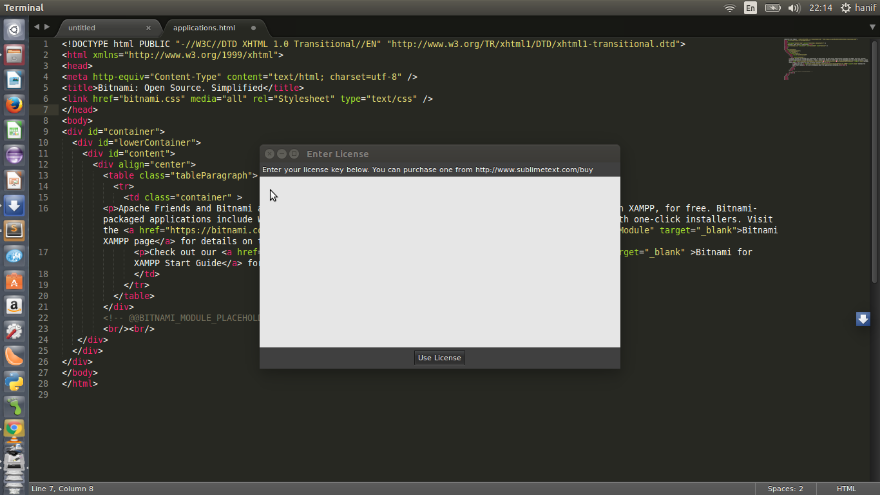Maximize the Enter License dialog
The image size is (880, 495).
pyautogui.click(x=294, y=154)
